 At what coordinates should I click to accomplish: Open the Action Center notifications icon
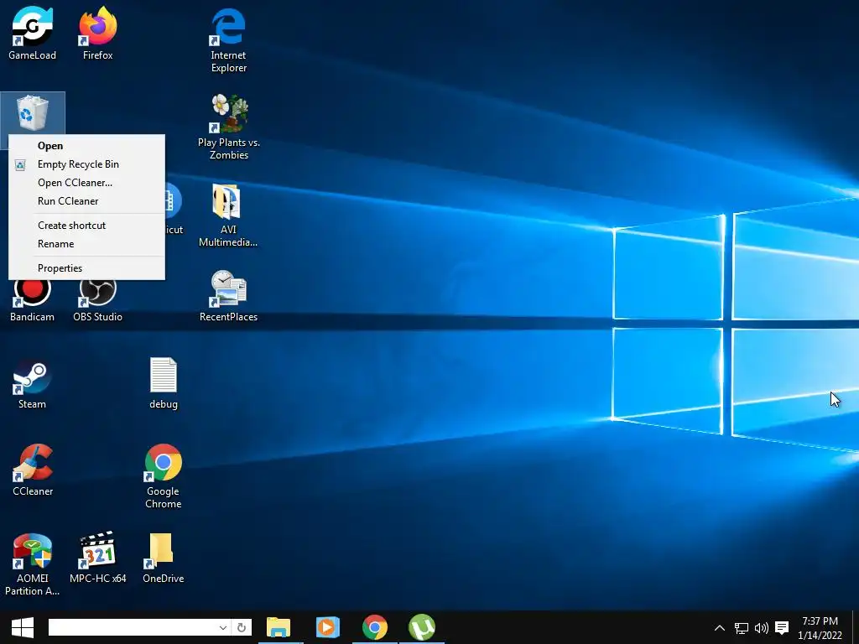pyautogui.click(x=782, y=628)
